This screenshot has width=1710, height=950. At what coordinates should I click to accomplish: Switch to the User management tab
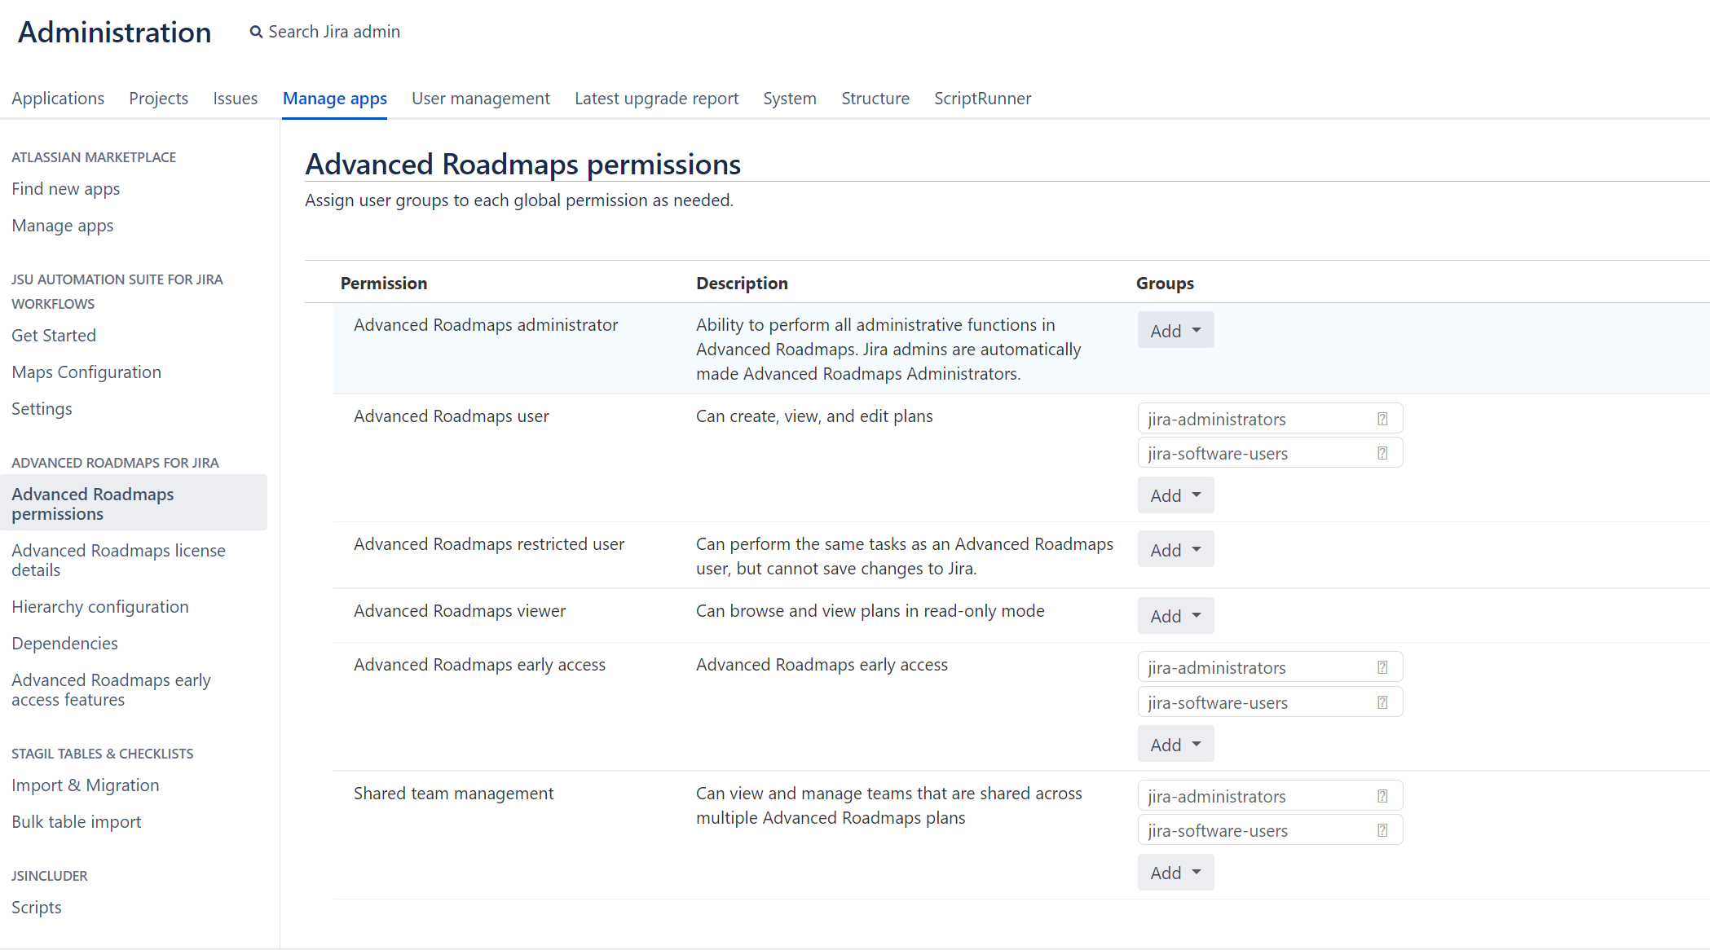point(481,98)
